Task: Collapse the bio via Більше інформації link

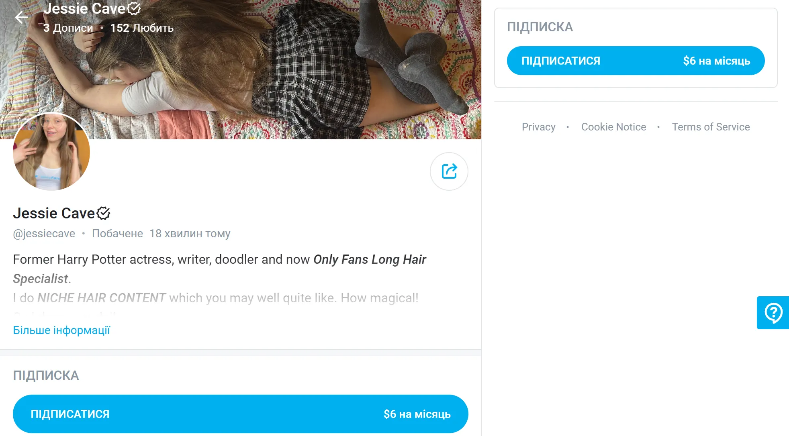Action: click(x=61, y=330)
